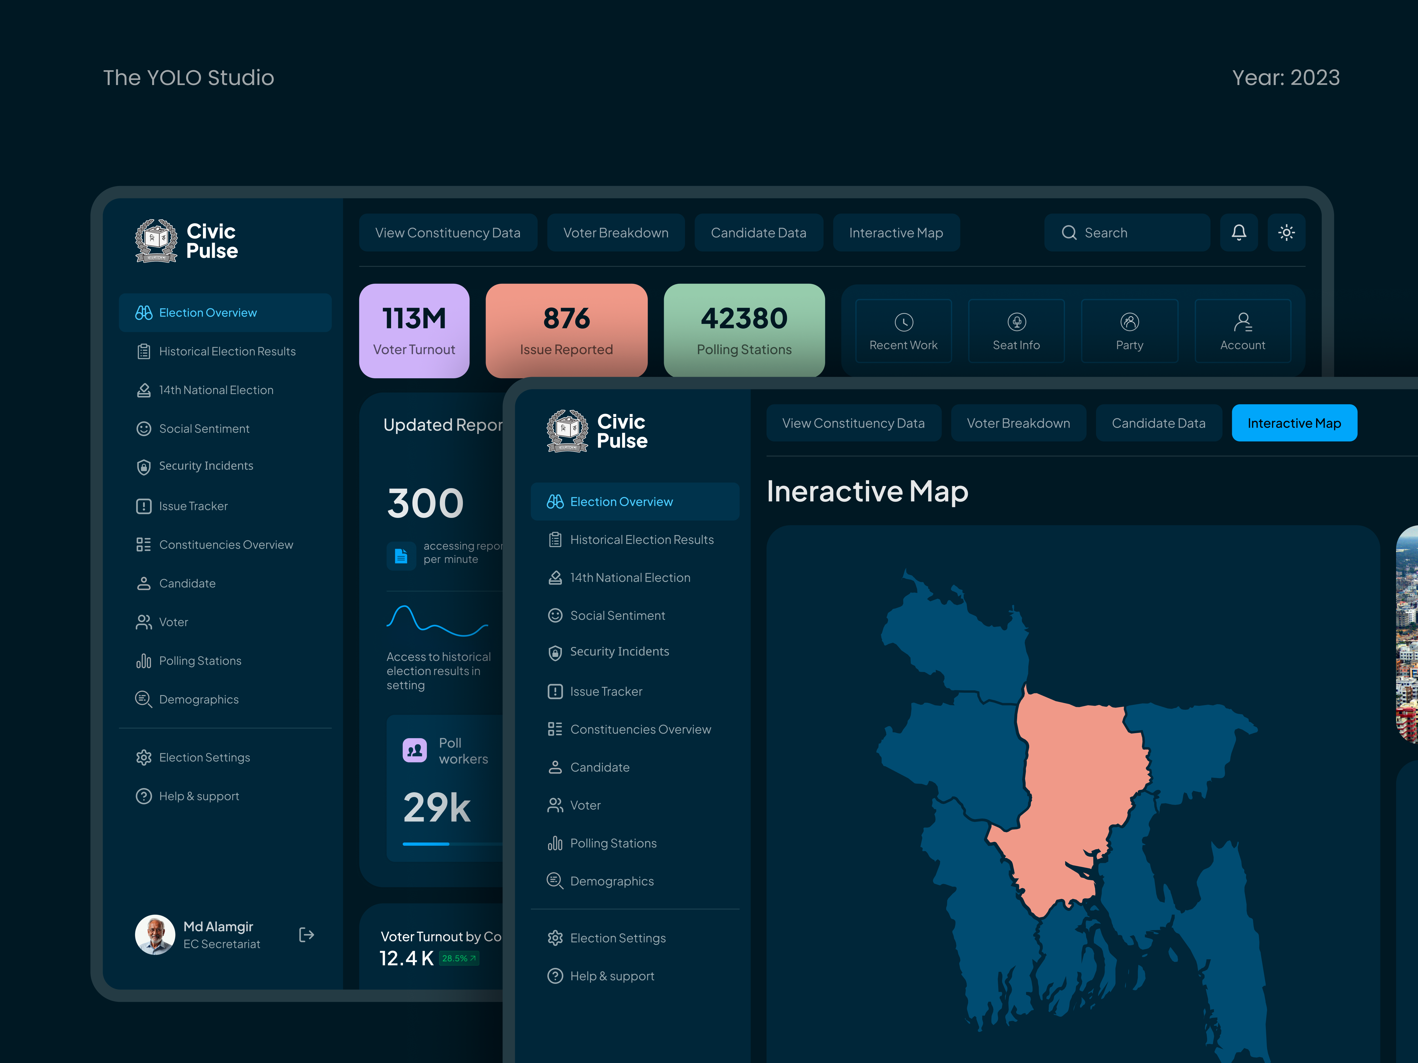Open the Voter Breakdown tab

pos(1019,423)
